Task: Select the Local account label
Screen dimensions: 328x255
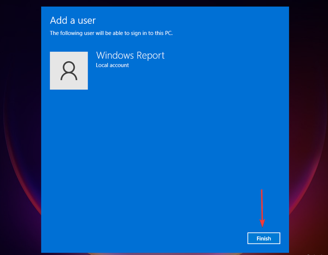Action: point(112,65)
